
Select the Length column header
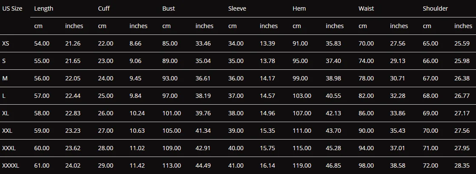pos(44,9)
